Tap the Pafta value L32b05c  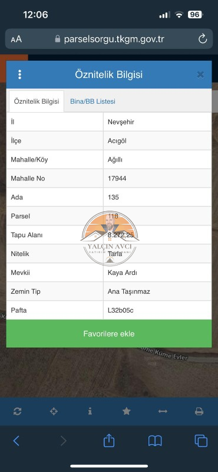[121, 310]
